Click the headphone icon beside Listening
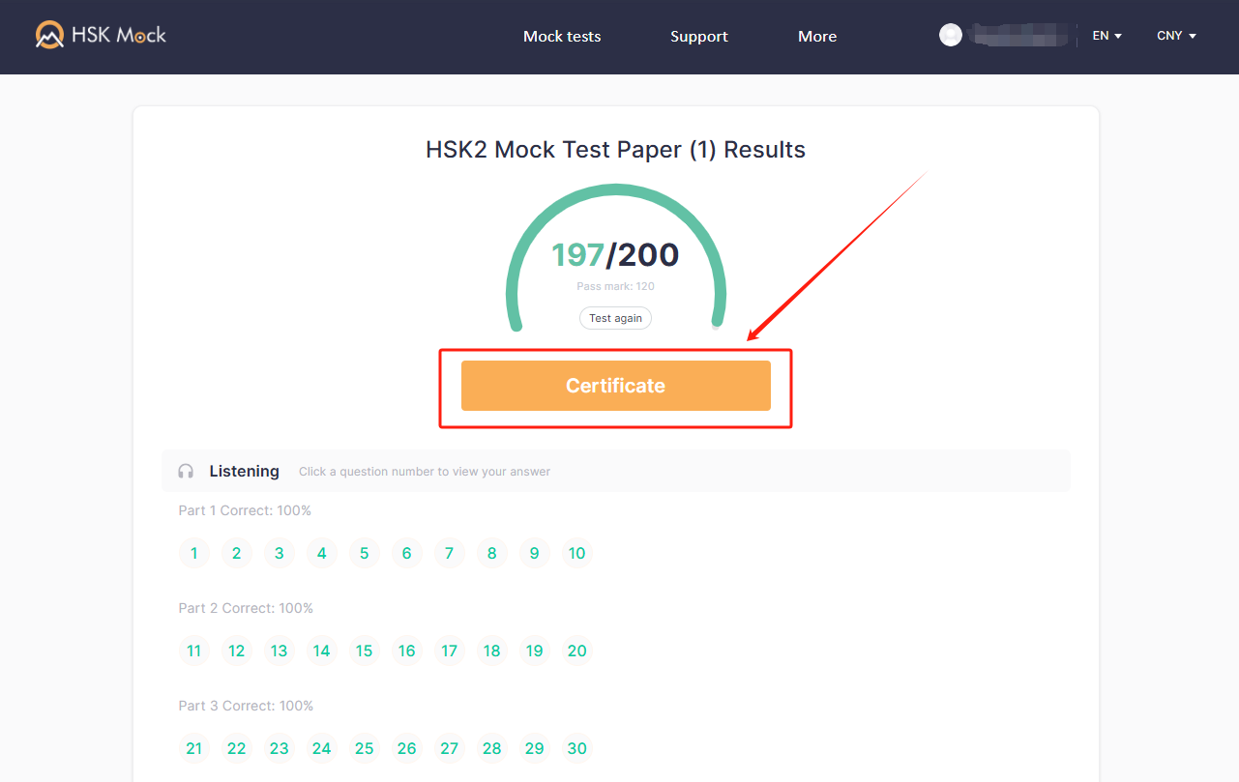 tap(185, 471)
